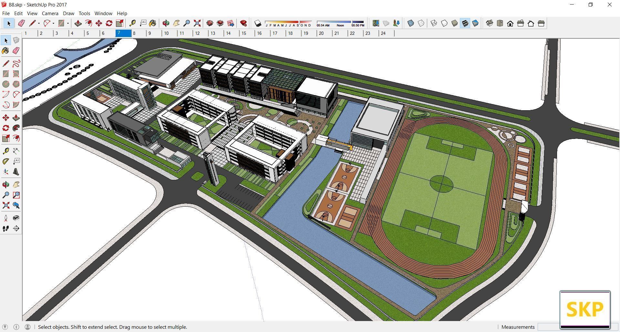Enable Monochrome face style
This screenshot has height=332, width=620.
pos(475,23)
